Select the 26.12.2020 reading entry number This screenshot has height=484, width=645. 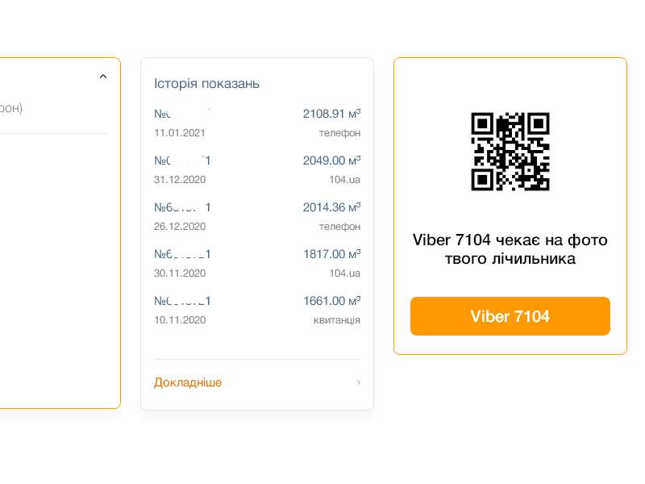tap(182, 207)
